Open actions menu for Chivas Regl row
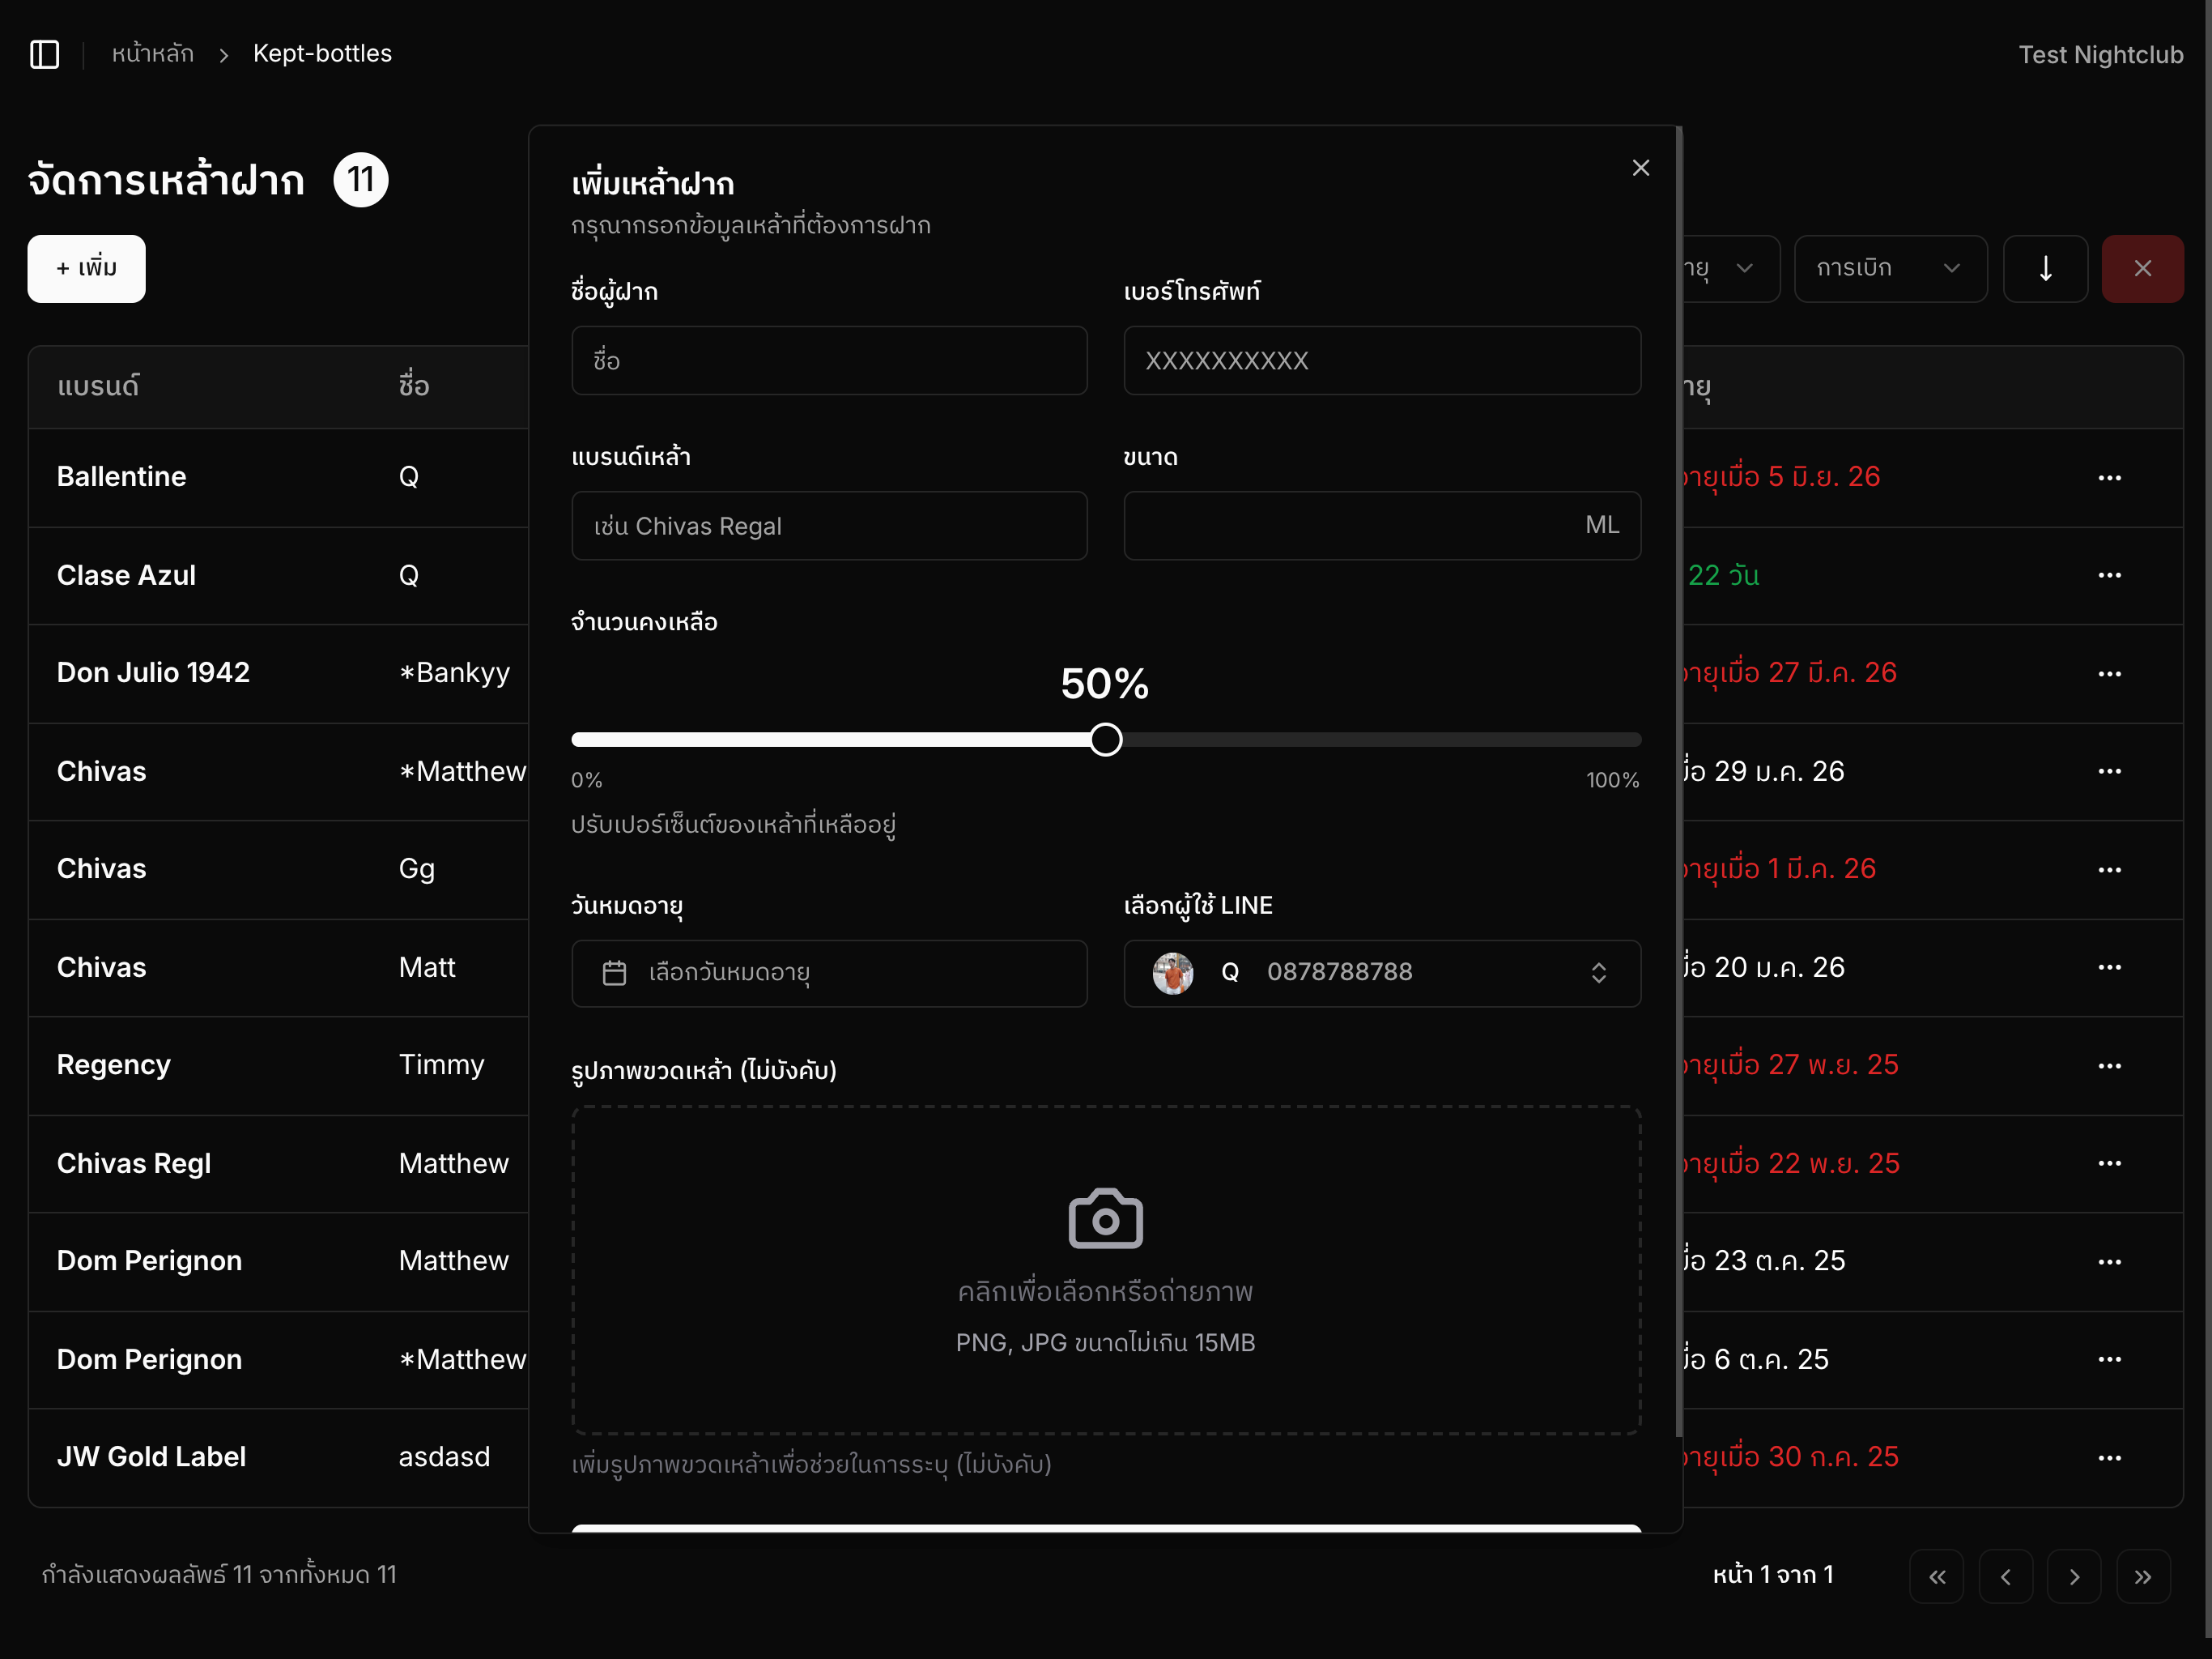Viewport: 2212px width, 1659px height. click(x=2109, y=1164)
